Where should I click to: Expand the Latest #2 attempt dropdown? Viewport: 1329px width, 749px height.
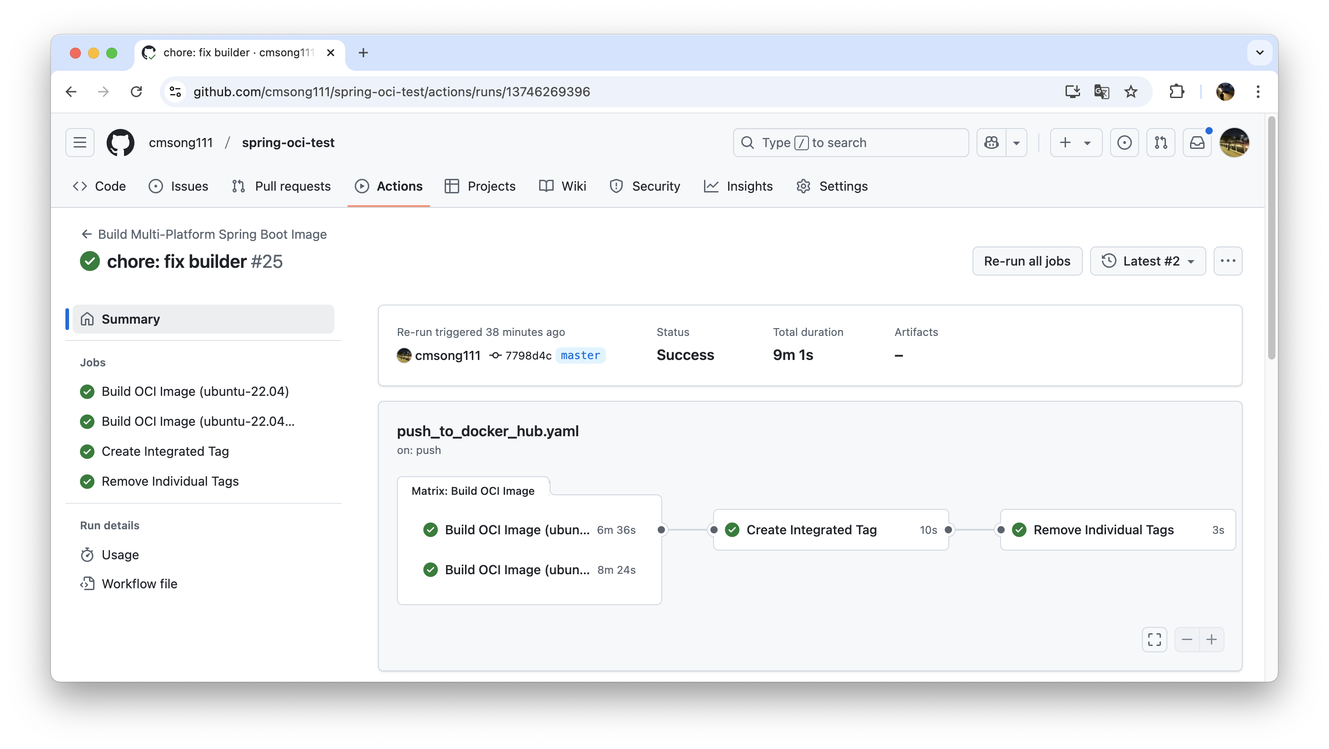(1148, 261)
